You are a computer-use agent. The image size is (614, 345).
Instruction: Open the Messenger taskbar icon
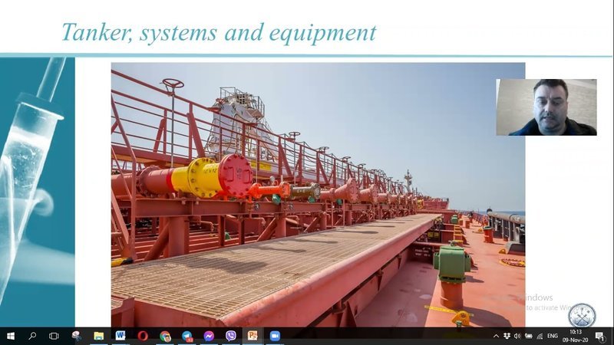209,336
